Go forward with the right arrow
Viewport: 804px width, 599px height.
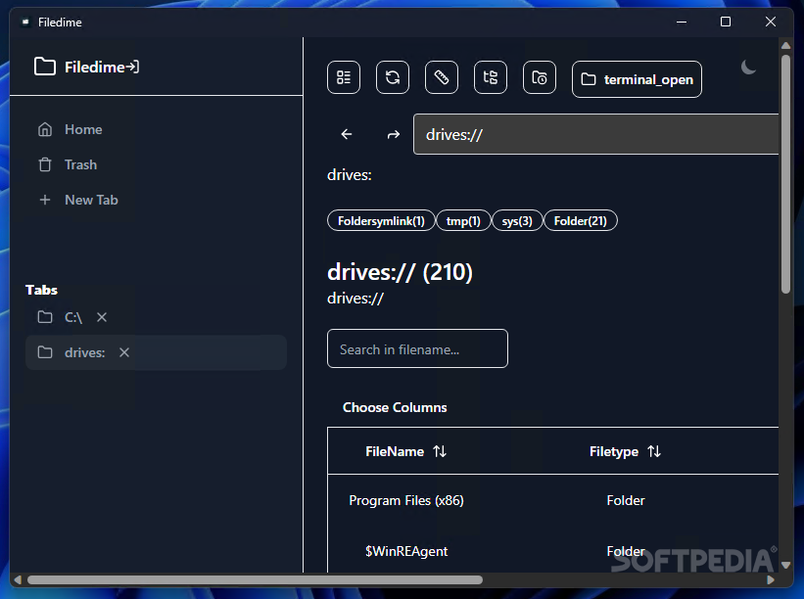tap(394, 134)
